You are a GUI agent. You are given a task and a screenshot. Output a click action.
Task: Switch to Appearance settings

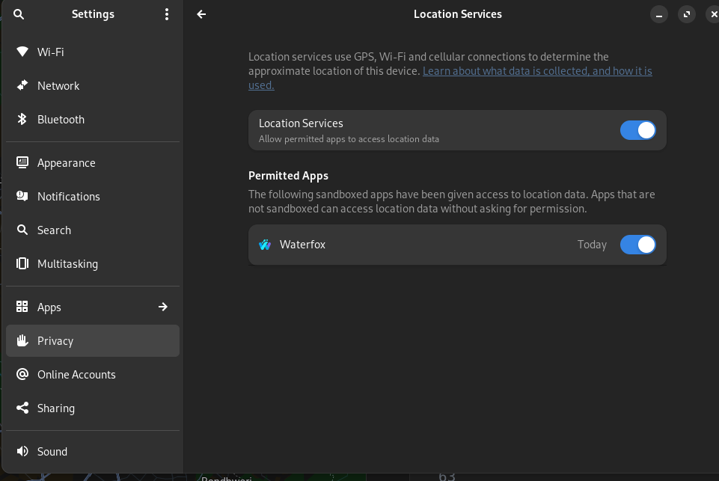pyautogui.click(x=93, y=163)
